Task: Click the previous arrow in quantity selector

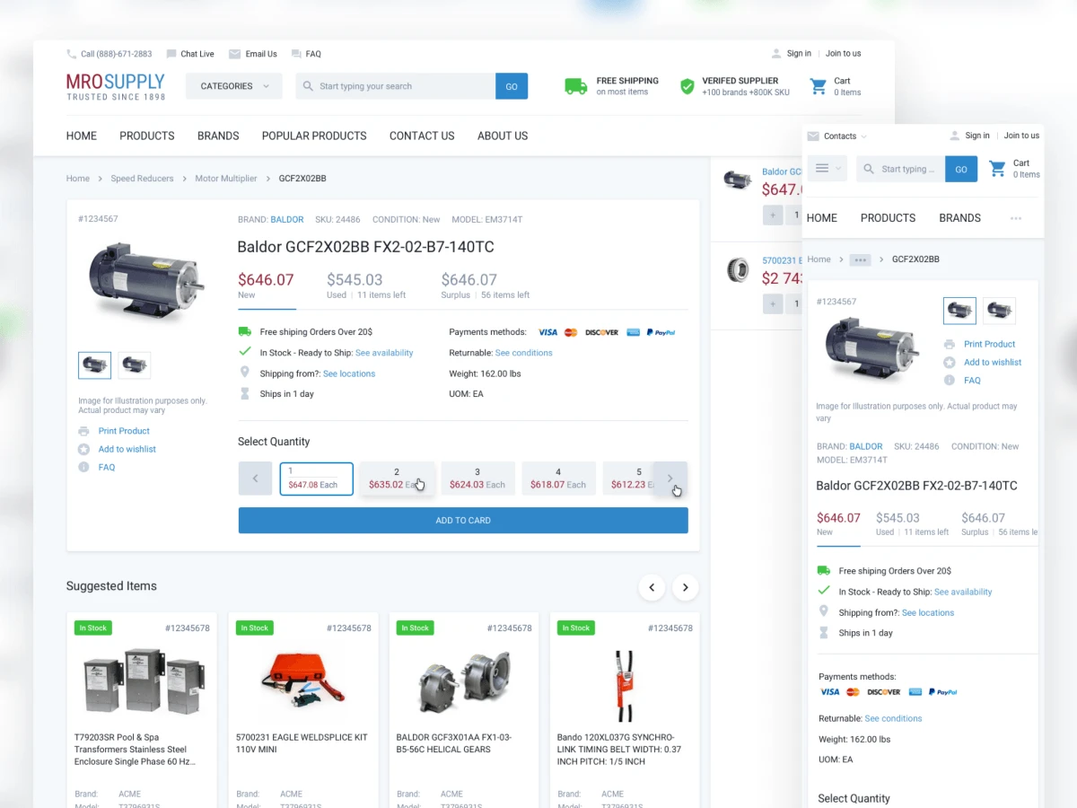Action: point(255,479)
